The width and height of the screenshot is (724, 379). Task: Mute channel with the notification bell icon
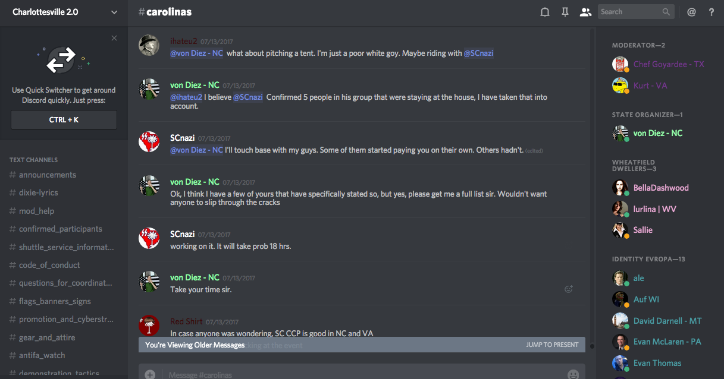[x=544, y=12]
